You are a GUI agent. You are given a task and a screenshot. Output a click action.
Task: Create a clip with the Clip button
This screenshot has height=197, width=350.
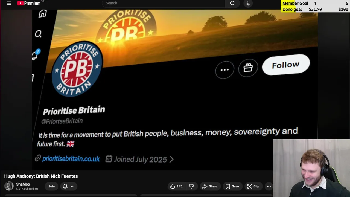253,186
